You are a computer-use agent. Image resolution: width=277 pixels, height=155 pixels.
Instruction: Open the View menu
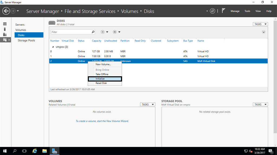(258, 11)
